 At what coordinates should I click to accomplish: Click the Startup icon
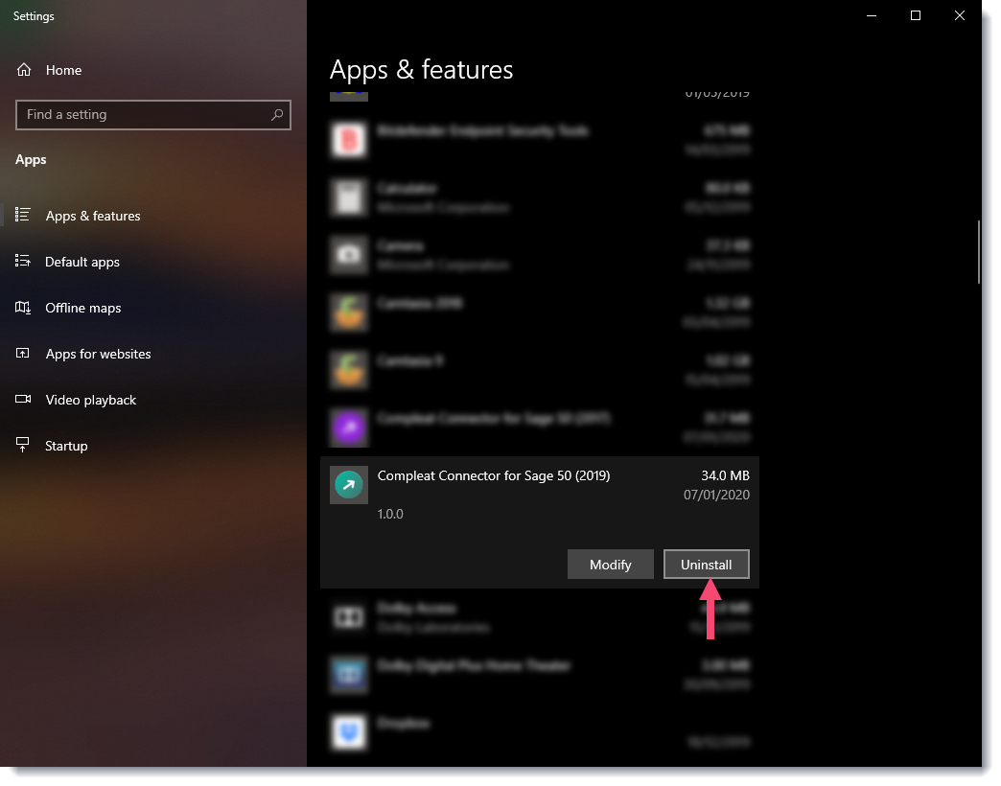[x=23, y=446]
